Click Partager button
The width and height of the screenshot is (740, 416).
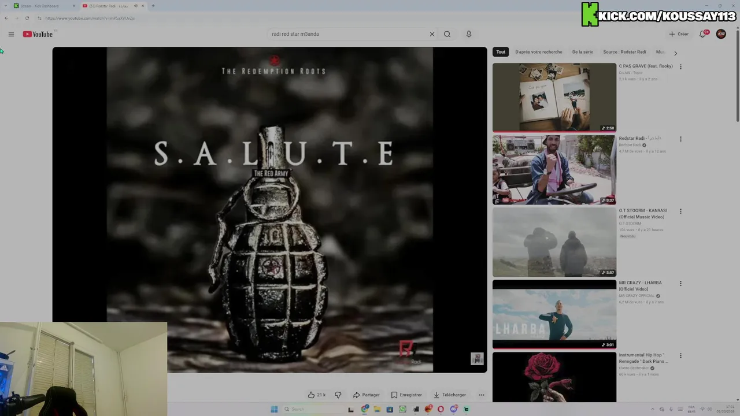[366, 395]
